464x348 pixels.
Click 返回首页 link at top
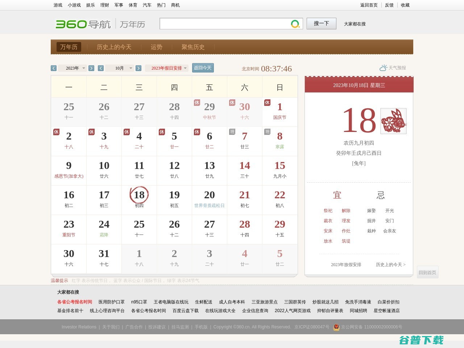point(369,5)
